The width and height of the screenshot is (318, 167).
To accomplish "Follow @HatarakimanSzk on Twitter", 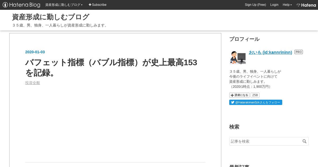I will pyautogui.click(x=256, y=102).
